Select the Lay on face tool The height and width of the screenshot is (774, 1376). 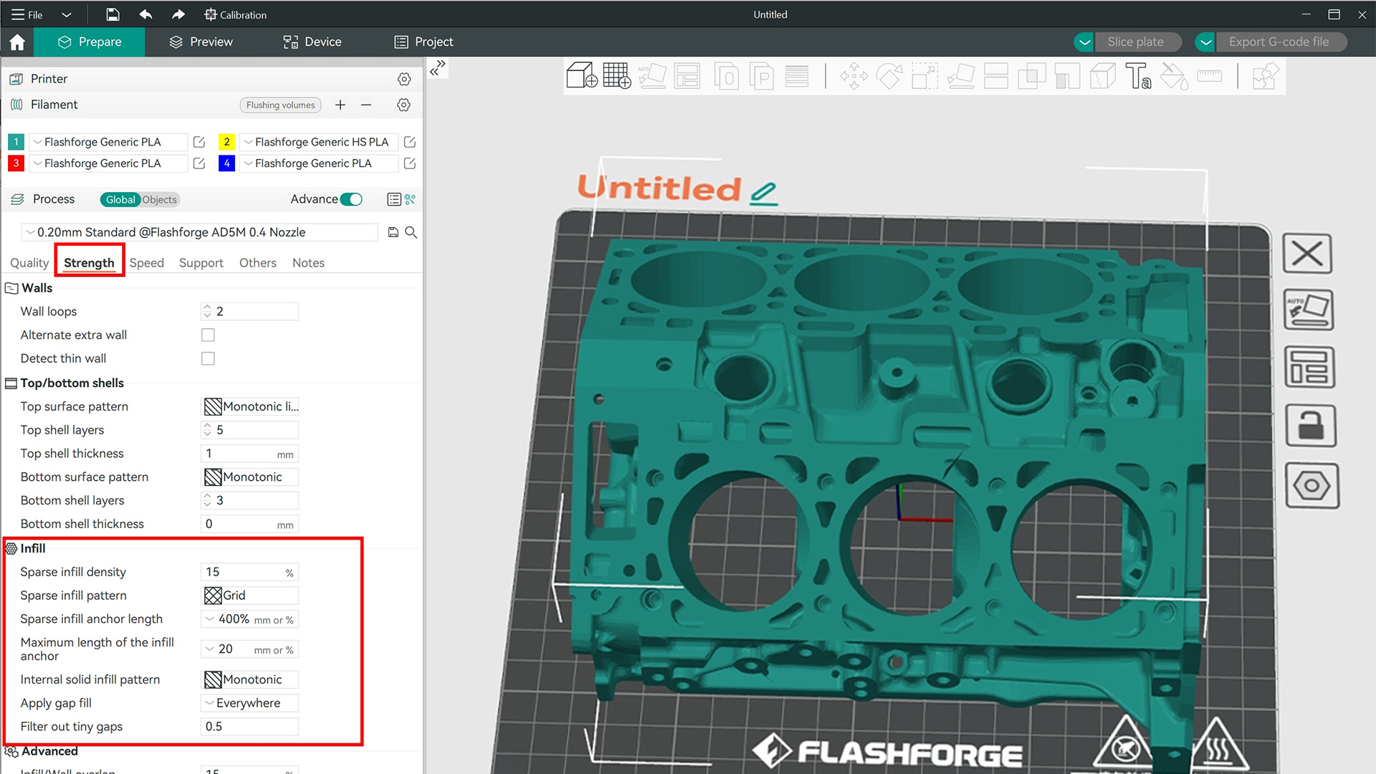tap(960, 75)
